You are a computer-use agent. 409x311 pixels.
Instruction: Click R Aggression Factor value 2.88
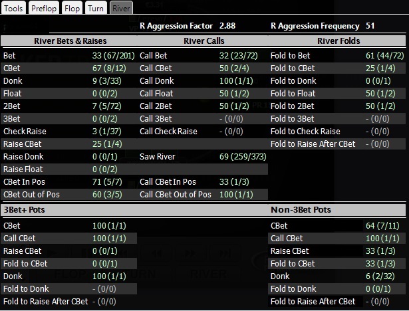227,26
